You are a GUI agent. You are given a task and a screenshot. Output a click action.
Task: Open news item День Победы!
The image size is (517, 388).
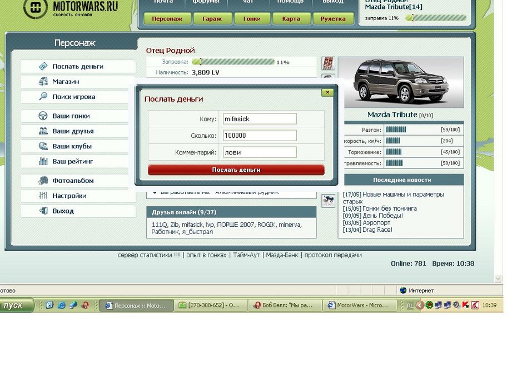pyautogui.click(x=383, y=216)
